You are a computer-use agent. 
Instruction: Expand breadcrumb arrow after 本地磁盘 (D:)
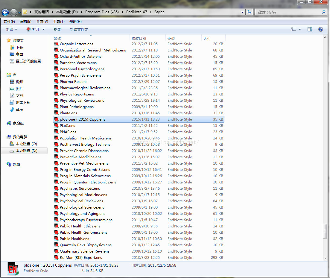point(81,12)
